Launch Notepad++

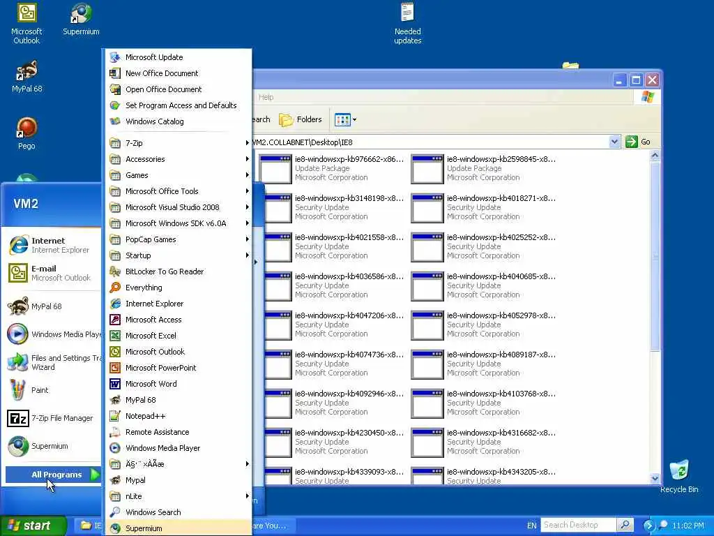[178, 416]
